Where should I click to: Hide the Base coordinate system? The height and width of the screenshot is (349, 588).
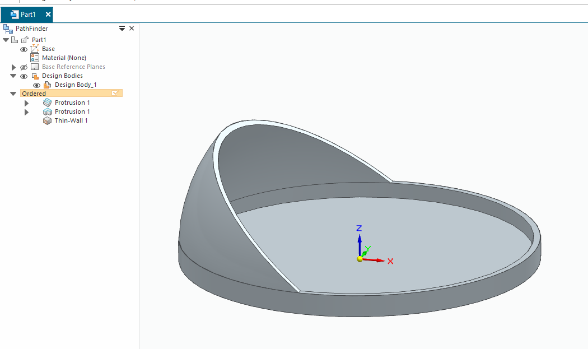[x=24, y=49]
